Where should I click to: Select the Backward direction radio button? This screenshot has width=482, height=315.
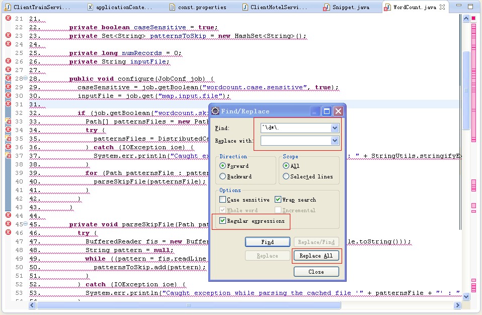click(223, 176)
